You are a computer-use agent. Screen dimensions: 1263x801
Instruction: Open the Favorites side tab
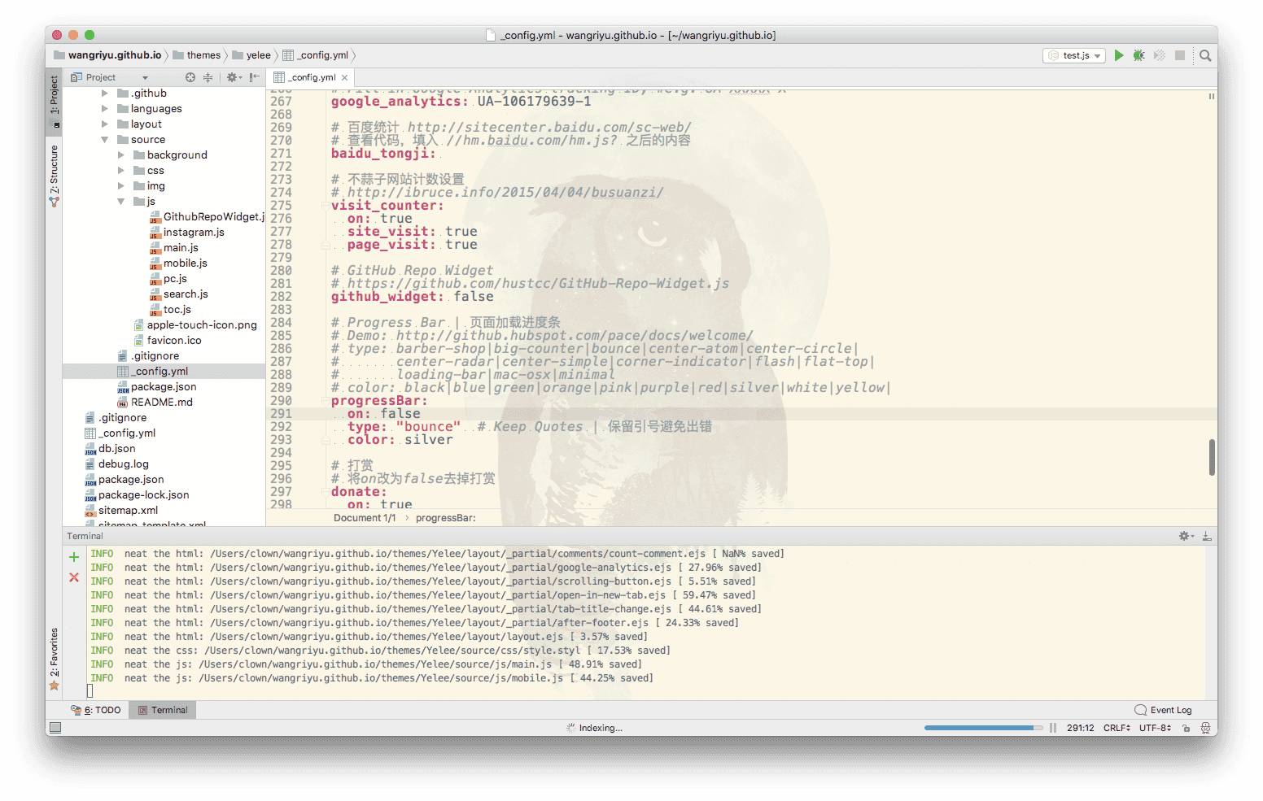(54, 659)
